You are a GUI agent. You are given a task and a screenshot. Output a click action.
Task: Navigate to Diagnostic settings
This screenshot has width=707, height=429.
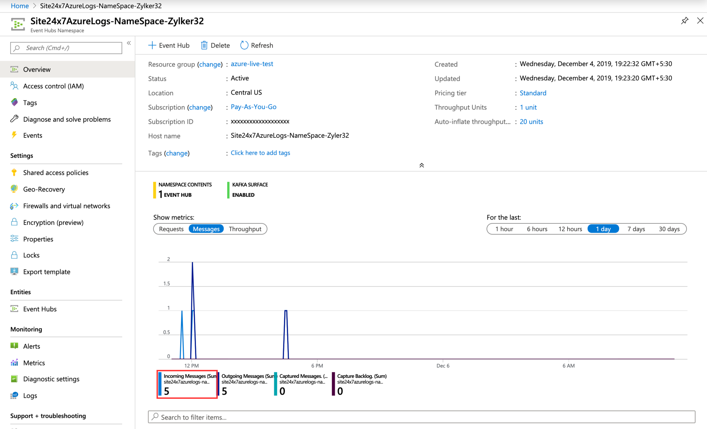[x=52, y=379]
